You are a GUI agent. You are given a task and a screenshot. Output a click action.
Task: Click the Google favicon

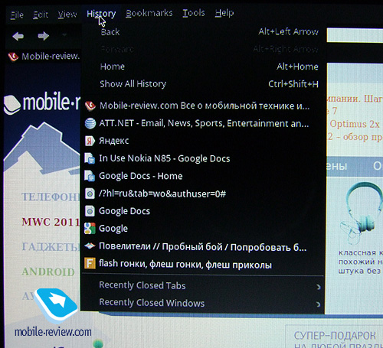pyautogui.click(x=90, y=229)
